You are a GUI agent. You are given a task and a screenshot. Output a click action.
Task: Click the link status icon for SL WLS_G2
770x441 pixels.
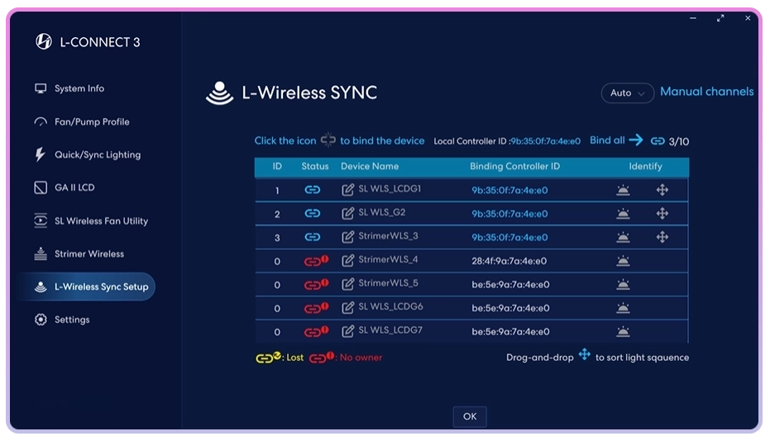point(313,213)
